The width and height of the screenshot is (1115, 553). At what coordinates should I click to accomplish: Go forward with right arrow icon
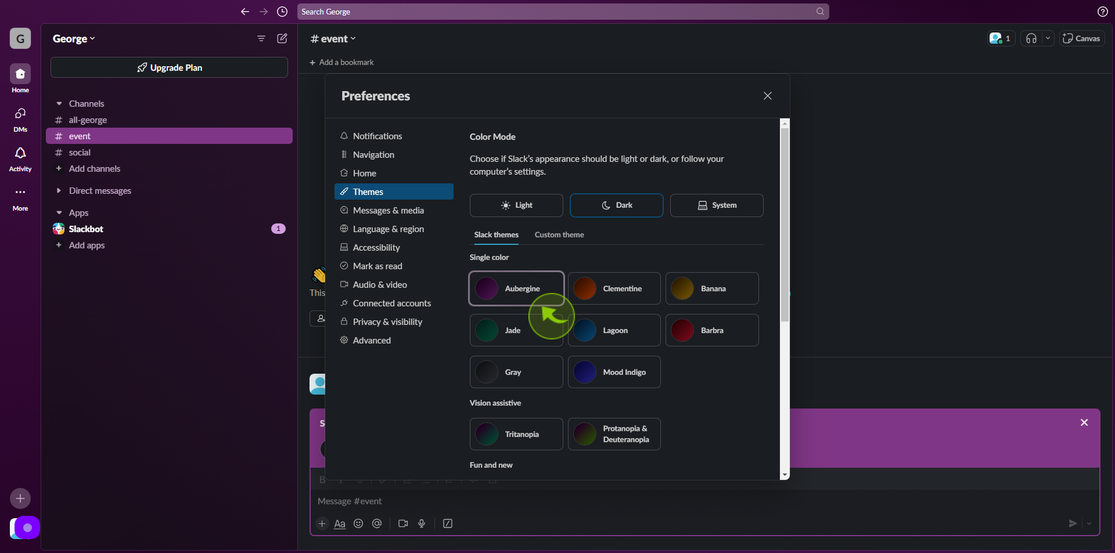tap(264, 12)
